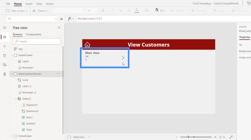Select Label1 under MasterScreen
This screenshot has height=140, width=251.
tap(25, 61)
